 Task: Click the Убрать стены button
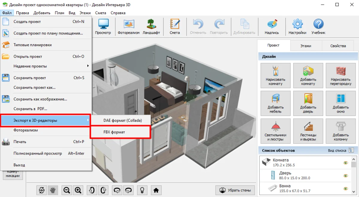[x=235, y=190]
